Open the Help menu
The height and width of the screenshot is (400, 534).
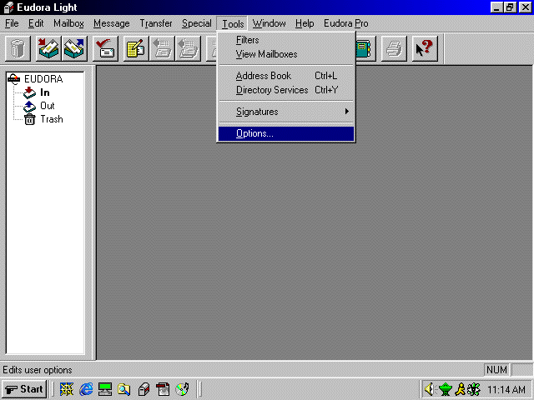click(305, 23)
